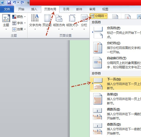Open the 文件 (File) tab
The height and width of the screenshot is (137, 141).
(x=7, y=9)
